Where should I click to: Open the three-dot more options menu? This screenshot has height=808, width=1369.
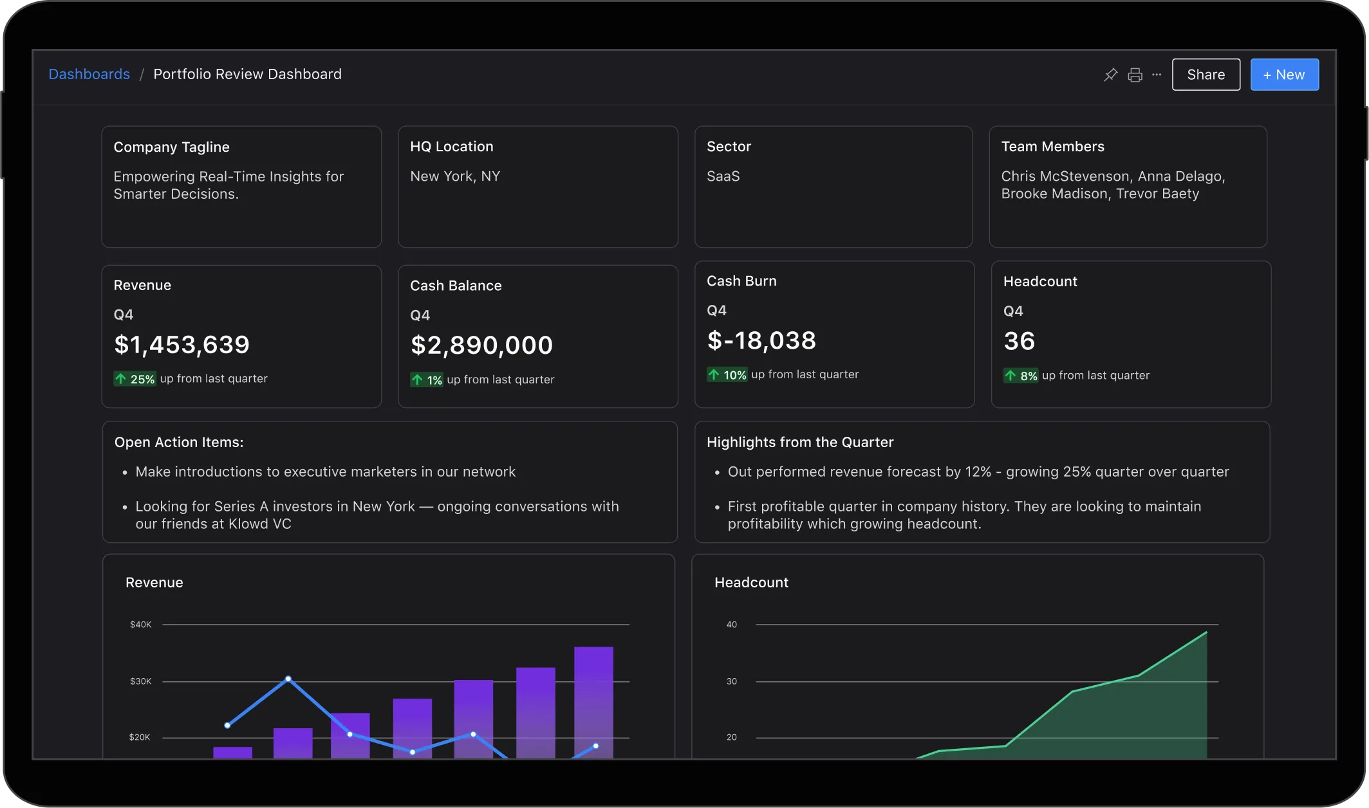coord(1157,75)
